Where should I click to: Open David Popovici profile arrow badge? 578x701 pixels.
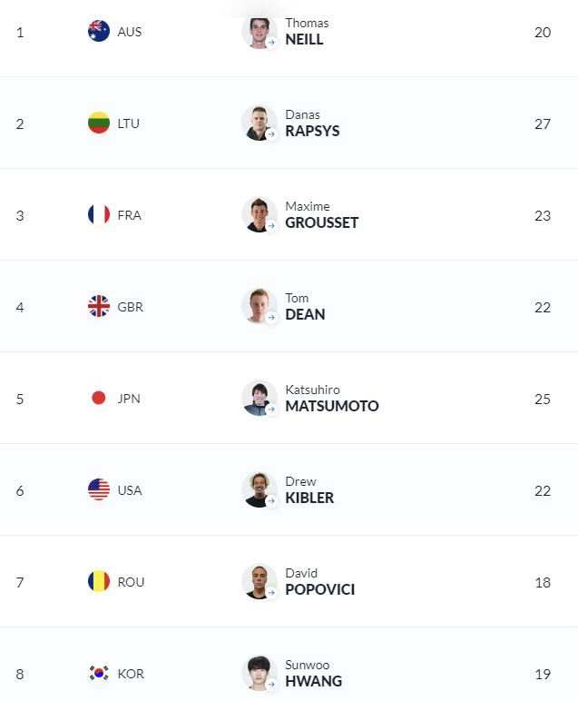tap(271, 592)
